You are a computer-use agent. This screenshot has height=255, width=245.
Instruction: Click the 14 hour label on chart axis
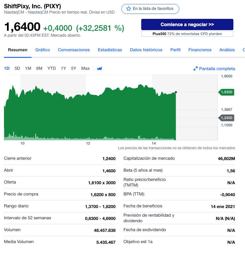click(154, 143)
